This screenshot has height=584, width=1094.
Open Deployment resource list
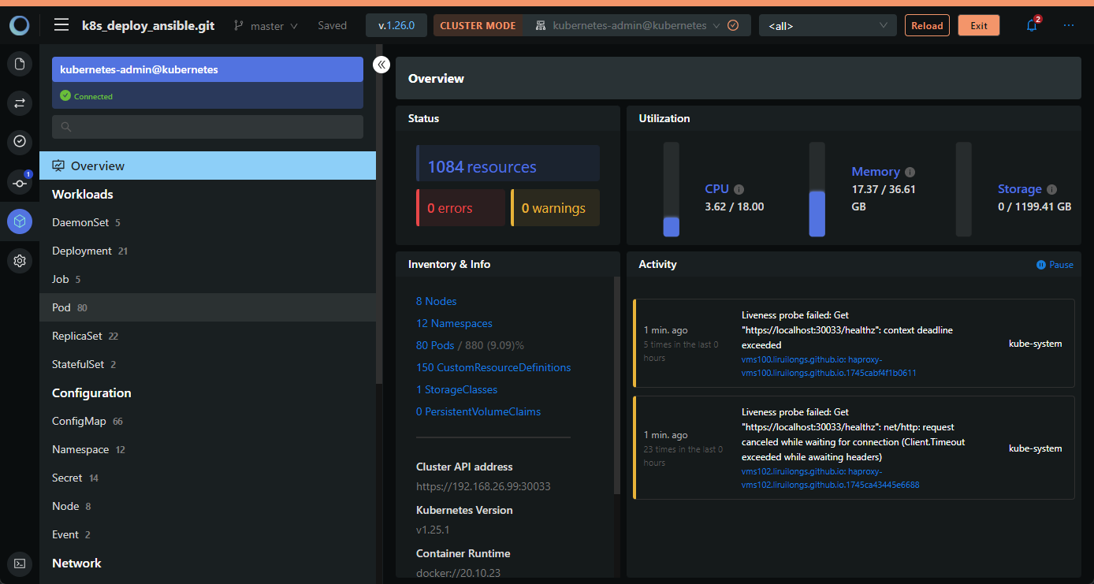pyautogui.click(x=207, y=251)
